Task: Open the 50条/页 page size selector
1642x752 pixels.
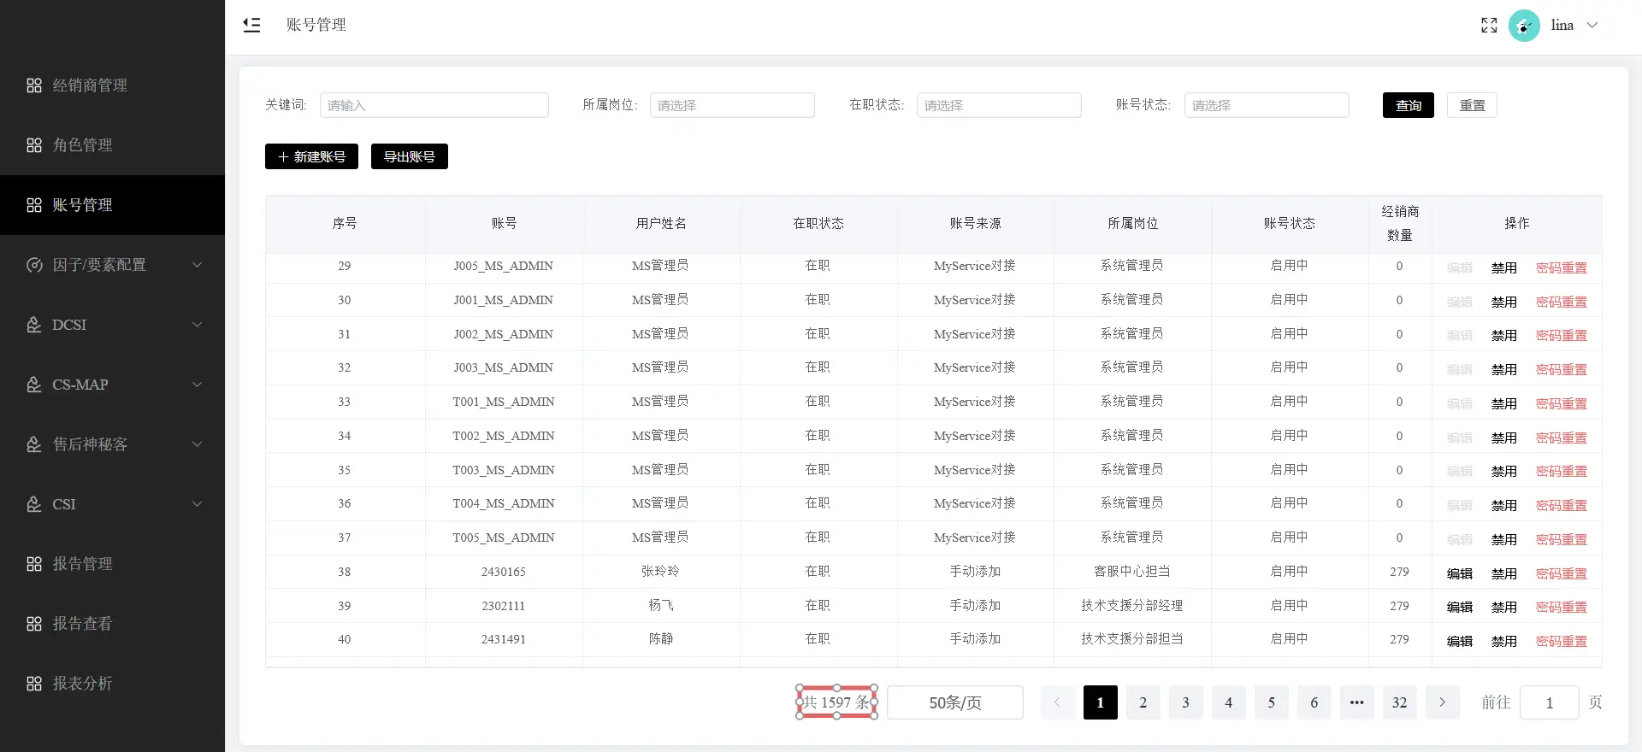Action: [x=954, y=702]
